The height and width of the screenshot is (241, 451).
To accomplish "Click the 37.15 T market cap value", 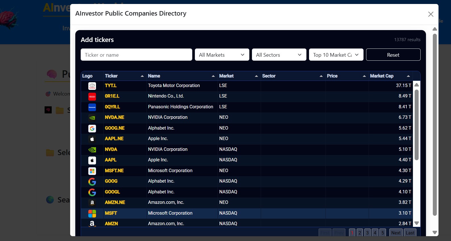I will 404,86.
